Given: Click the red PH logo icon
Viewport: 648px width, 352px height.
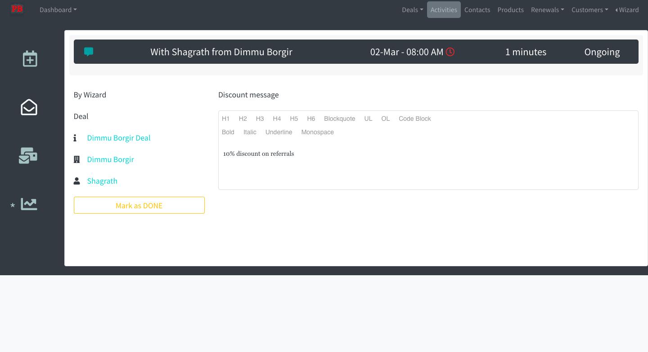Looking at the screenshot, I should (17, 9).
